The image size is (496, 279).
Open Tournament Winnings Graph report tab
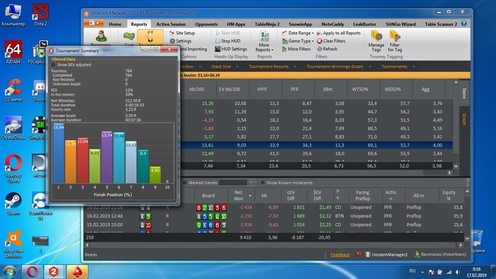pos(335,67)
